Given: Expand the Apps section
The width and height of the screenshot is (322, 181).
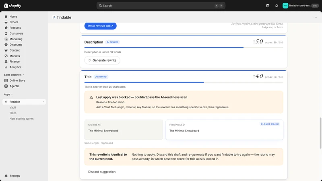Looking at the screenshot, I should coord(8,95).
